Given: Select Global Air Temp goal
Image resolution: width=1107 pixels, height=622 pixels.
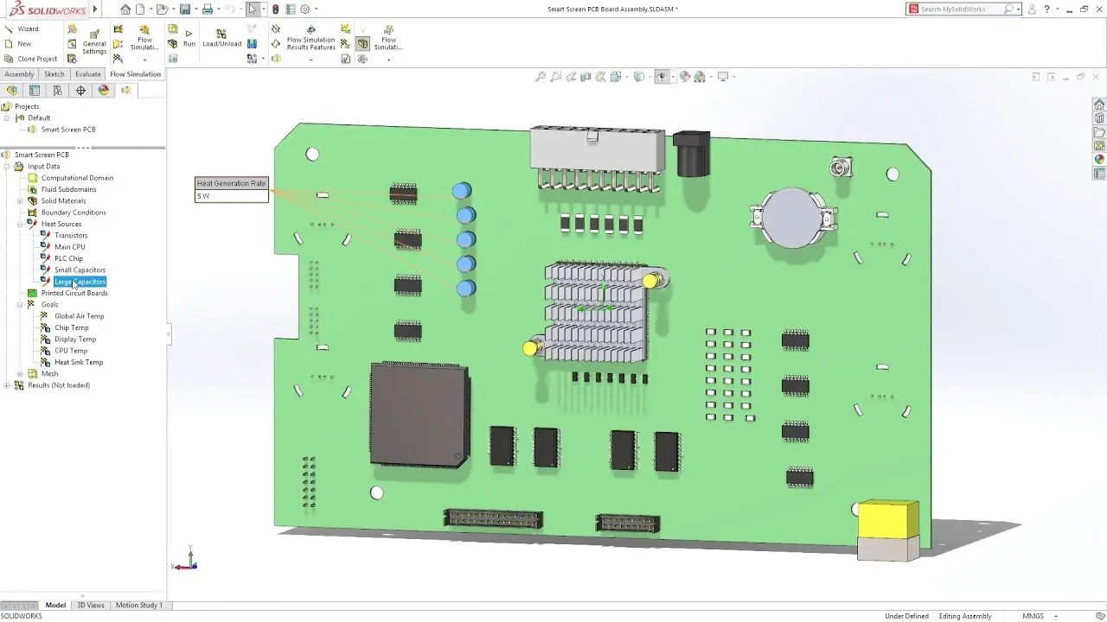Looking at the screenshot, I should (79, 316).
